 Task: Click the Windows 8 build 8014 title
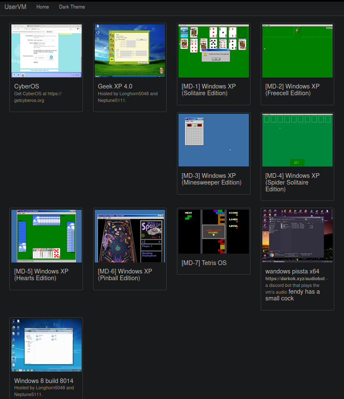[x=44, y=381]
